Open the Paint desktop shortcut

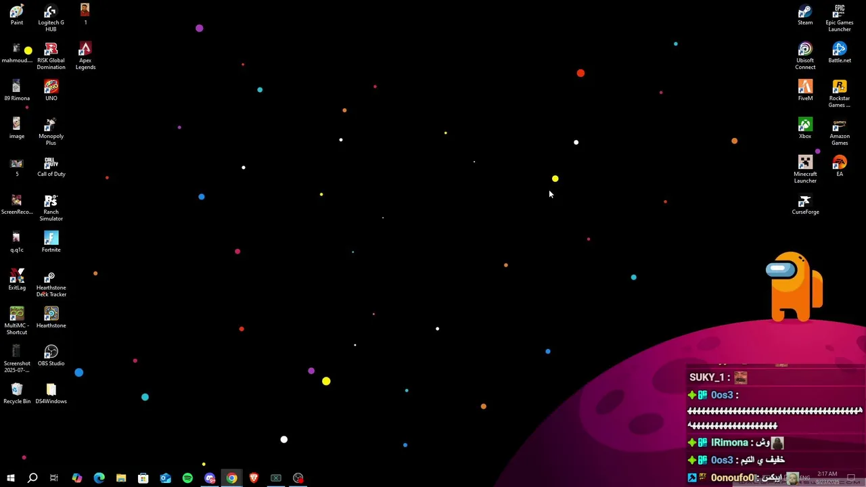click(x=17, y=15)
